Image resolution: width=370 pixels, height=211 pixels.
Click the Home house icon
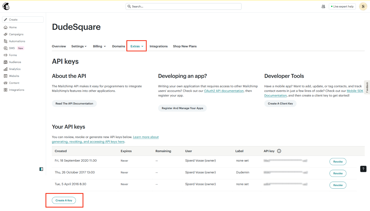point(6,27)
